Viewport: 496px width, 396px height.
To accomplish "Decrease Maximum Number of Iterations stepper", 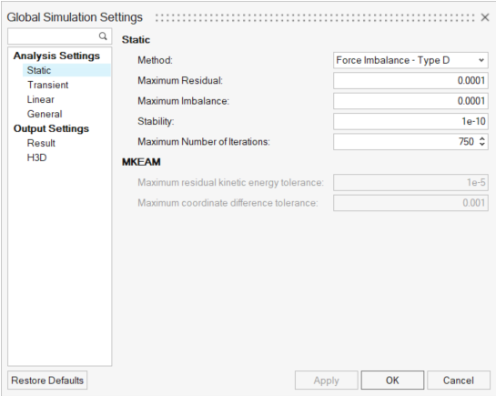I will [x=482, y=144].
